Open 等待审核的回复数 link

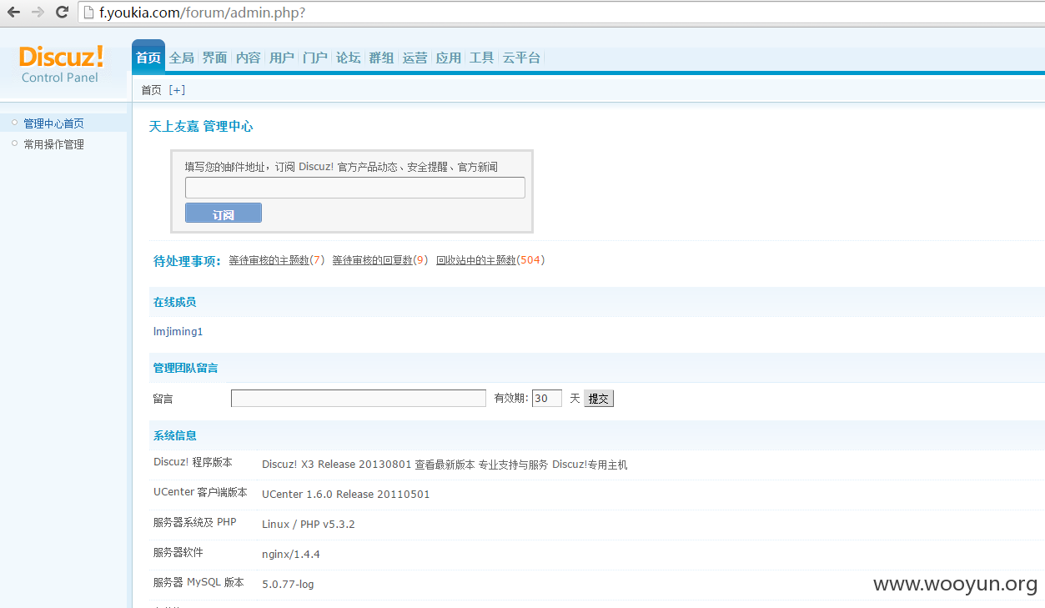click(372, 260)
